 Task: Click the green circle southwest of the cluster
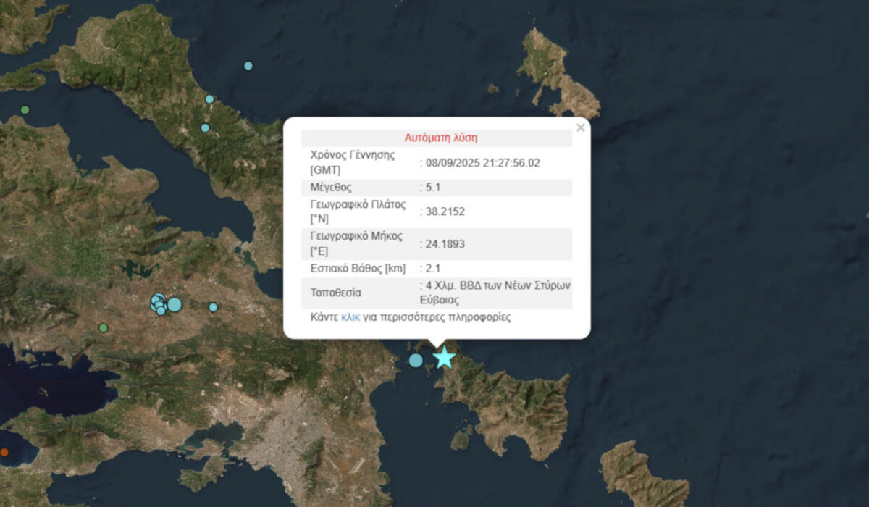104,328
